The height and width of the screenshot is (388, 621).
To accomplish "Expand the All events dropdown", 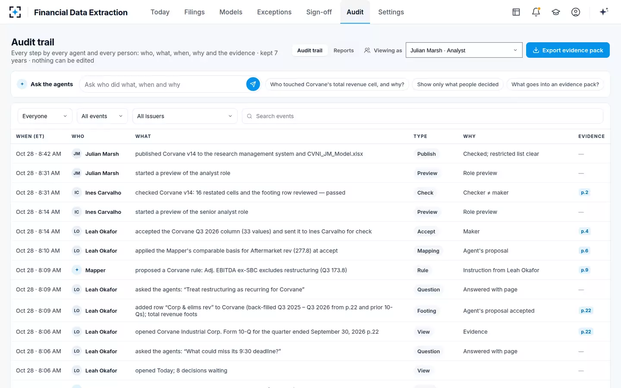I will [x=102, y=116].
